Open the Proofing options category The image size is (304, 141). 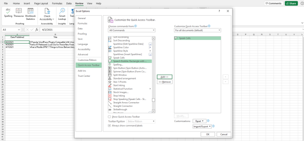[89, 34]
